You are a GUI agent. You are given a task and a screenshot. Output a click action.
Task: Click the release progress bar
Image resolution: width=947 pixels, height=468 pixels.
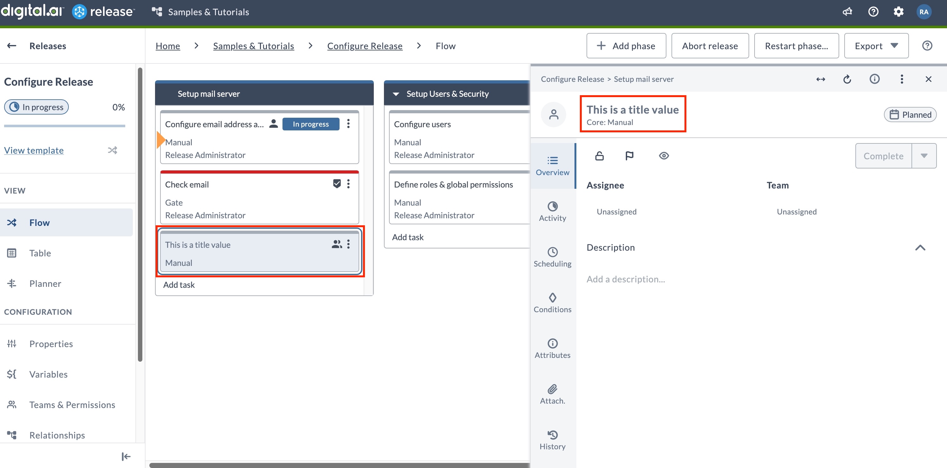[x=65, y=126]
